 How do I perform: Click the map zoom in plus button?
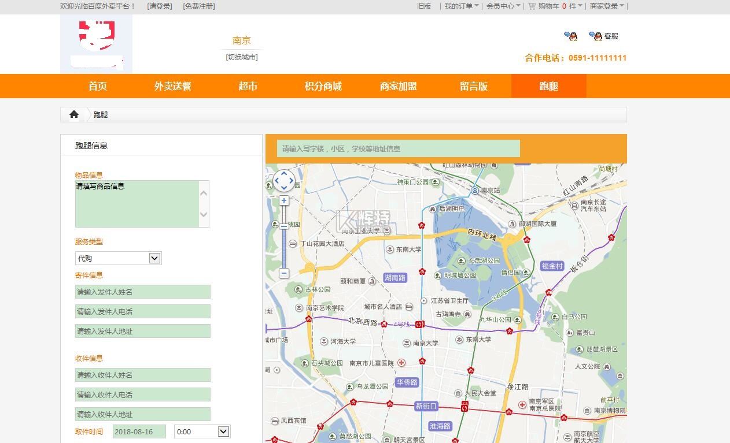[x=283, y=200]
